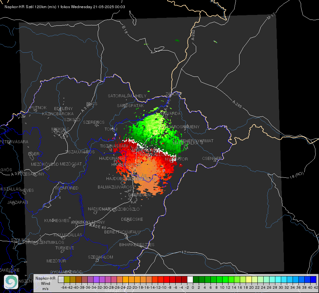Click the 'EDELÉNY' city label
The height and width of the screenshot is (293, 319).
63,109
